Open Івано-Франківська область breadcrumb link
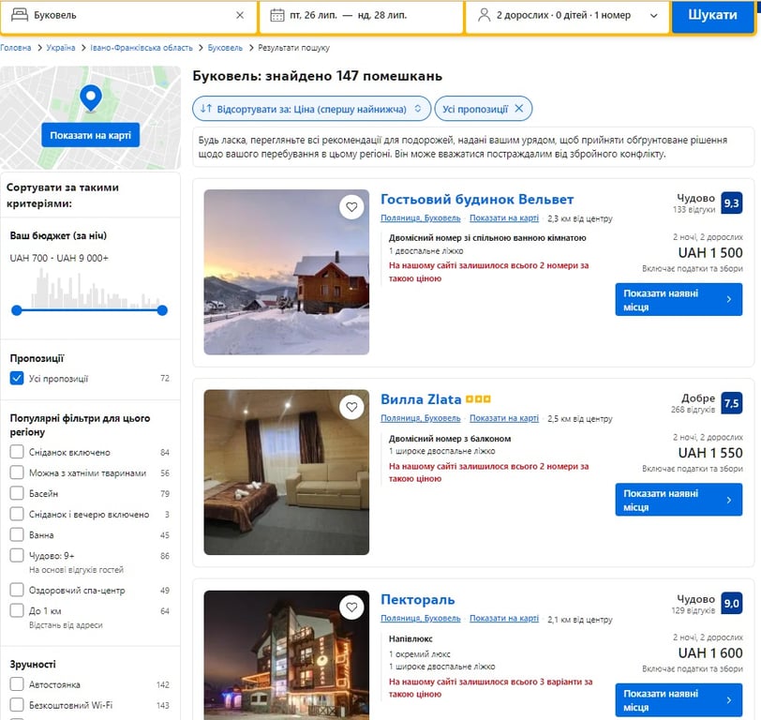This screenshot has width=761, height=720. coord(142,48)
